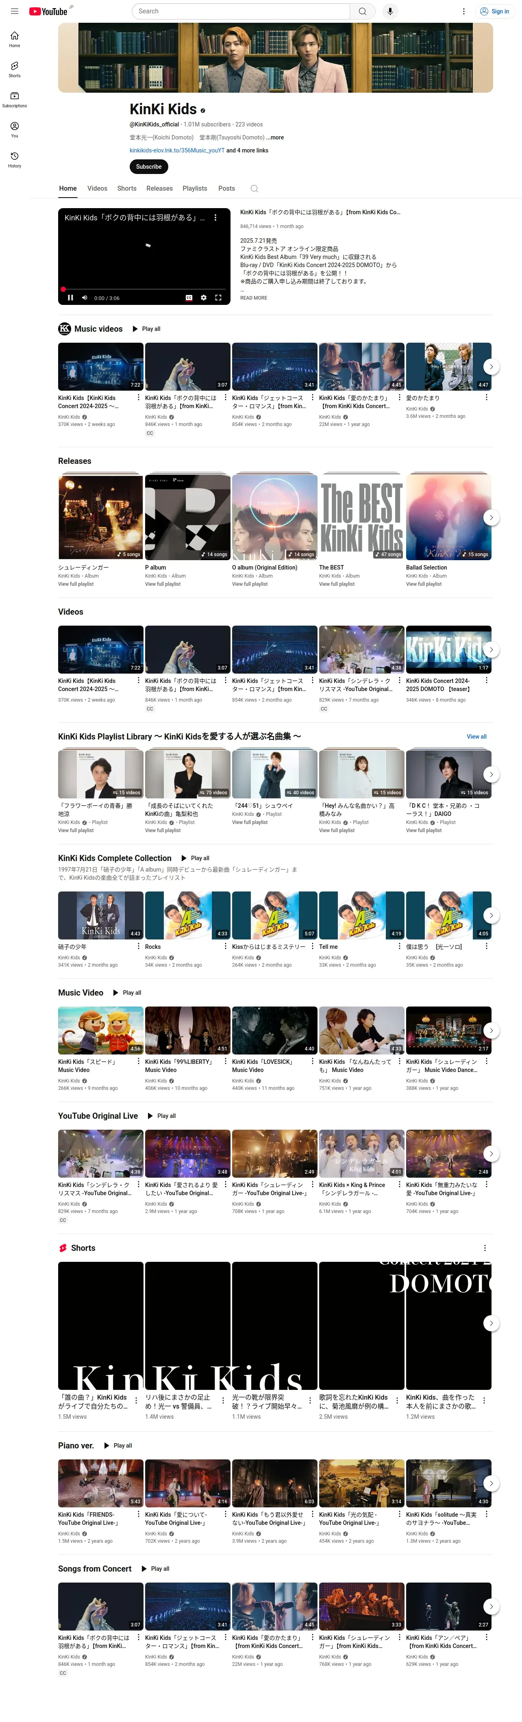This screenshot has width=522, height=1722.
Task: Open options for the Tell me video
Action: [x=399, y=946]
